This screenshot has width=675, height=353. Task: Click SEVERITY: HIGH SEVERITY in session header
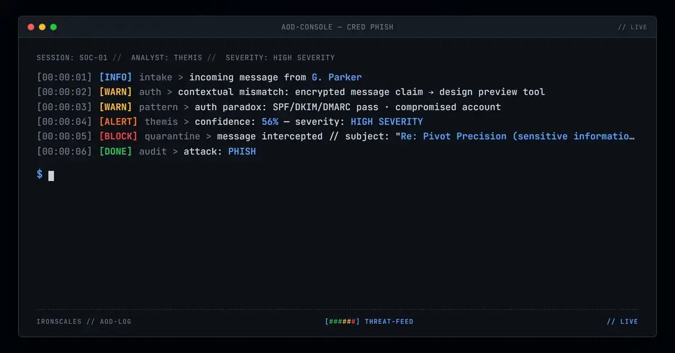280,58
